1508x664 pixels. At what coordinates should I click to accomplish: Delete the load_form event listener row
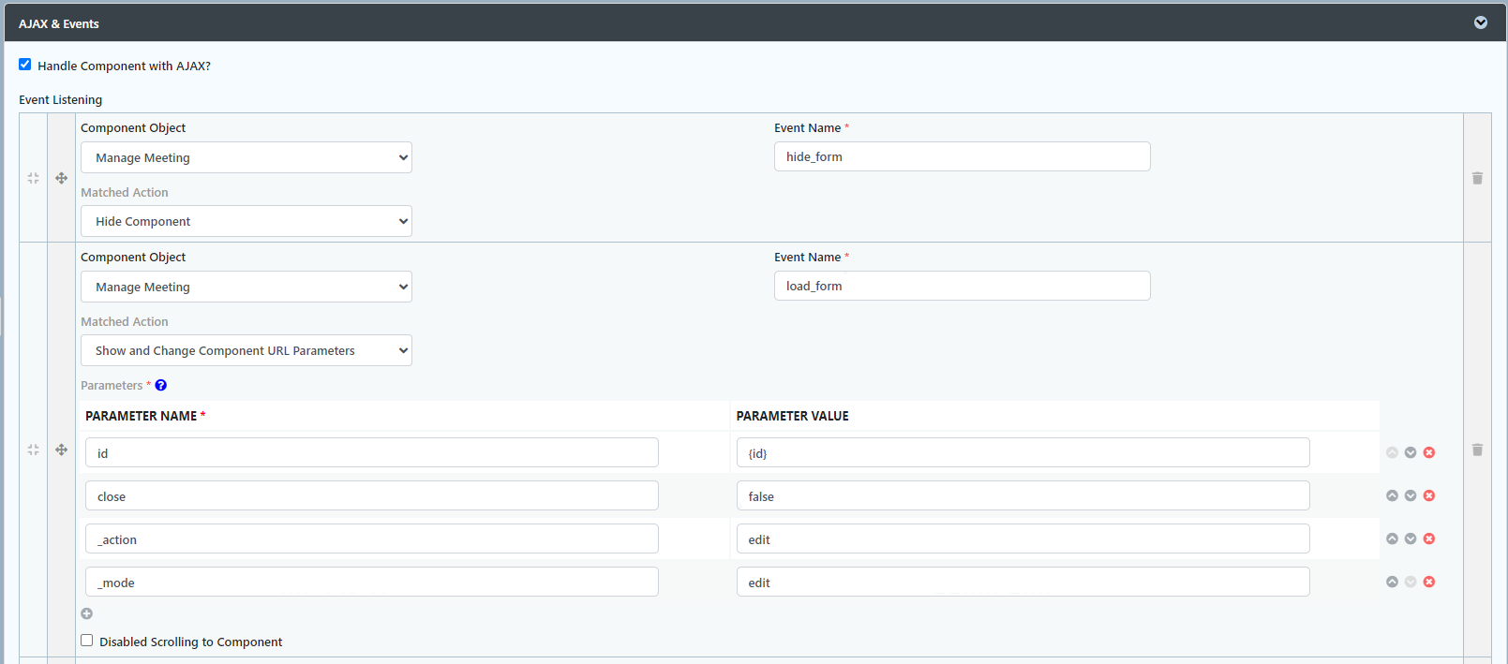[1477, 450]
